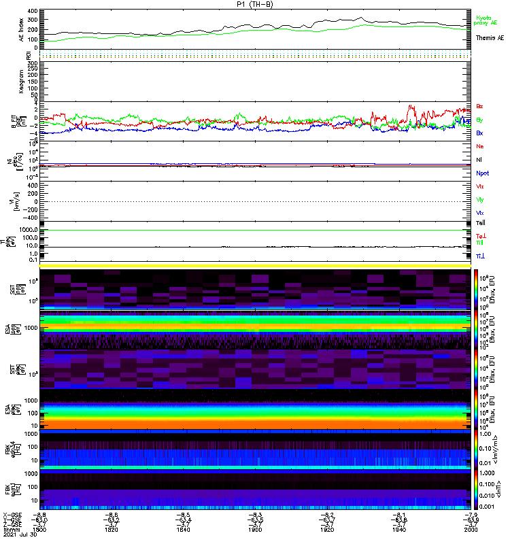510x544 pixels.
Task: Click the black 'Te∥' temperature legend label
Action: coord(481,223)
